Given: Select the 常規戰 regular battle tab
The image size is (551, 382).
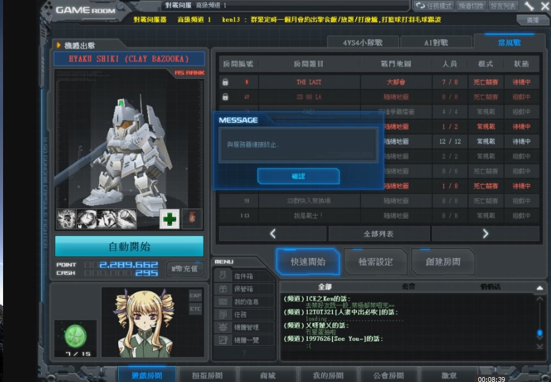Looking at the screenshot, I should (x=509, y=42).
